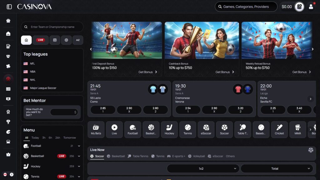320x180 pixels.
Task: Select the Cricket category icon
Action: pyautogui.click(x=279, y=129)
